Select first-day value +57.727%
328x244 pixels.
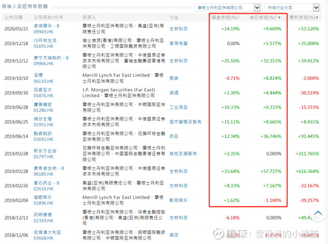click(271, 171)
